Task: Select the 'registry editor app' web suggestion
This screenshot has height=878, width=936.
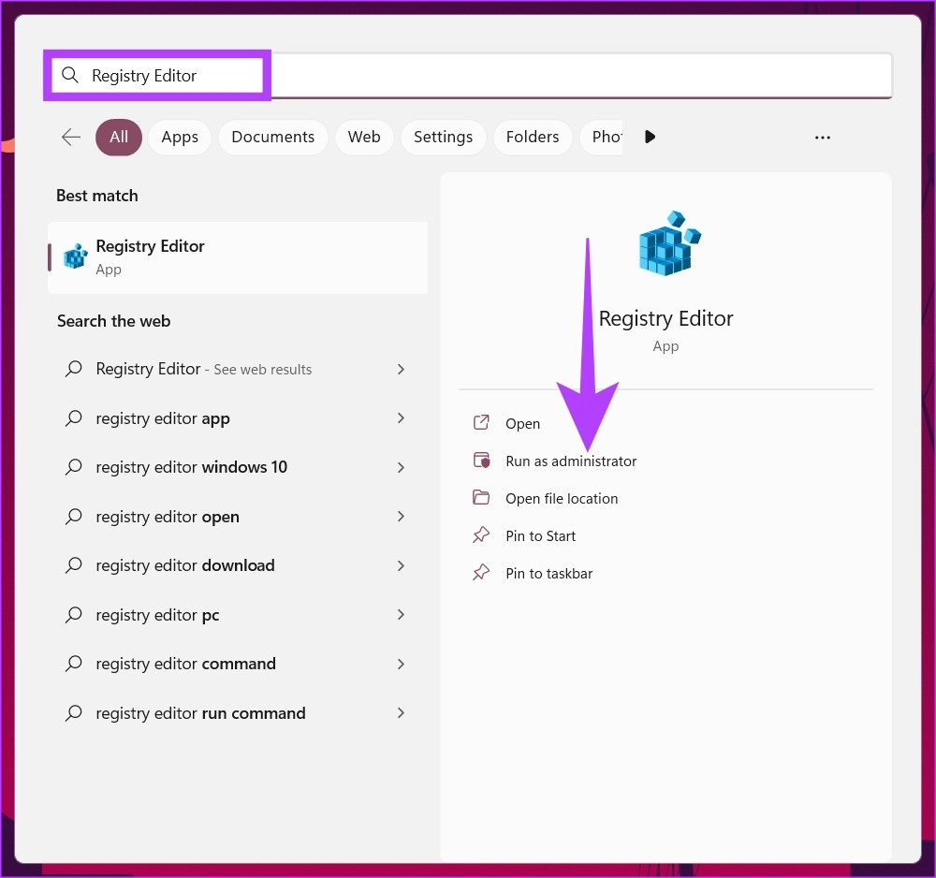Action: tap(238, 417)
